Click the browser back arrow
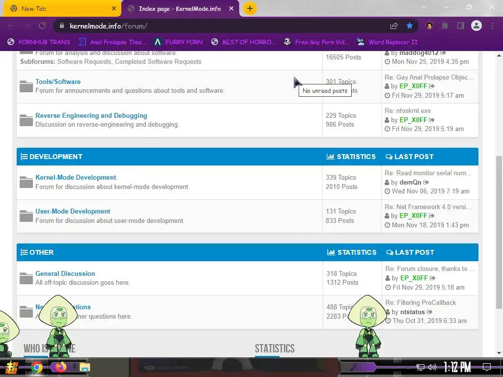503x377 pixels. 11,26
